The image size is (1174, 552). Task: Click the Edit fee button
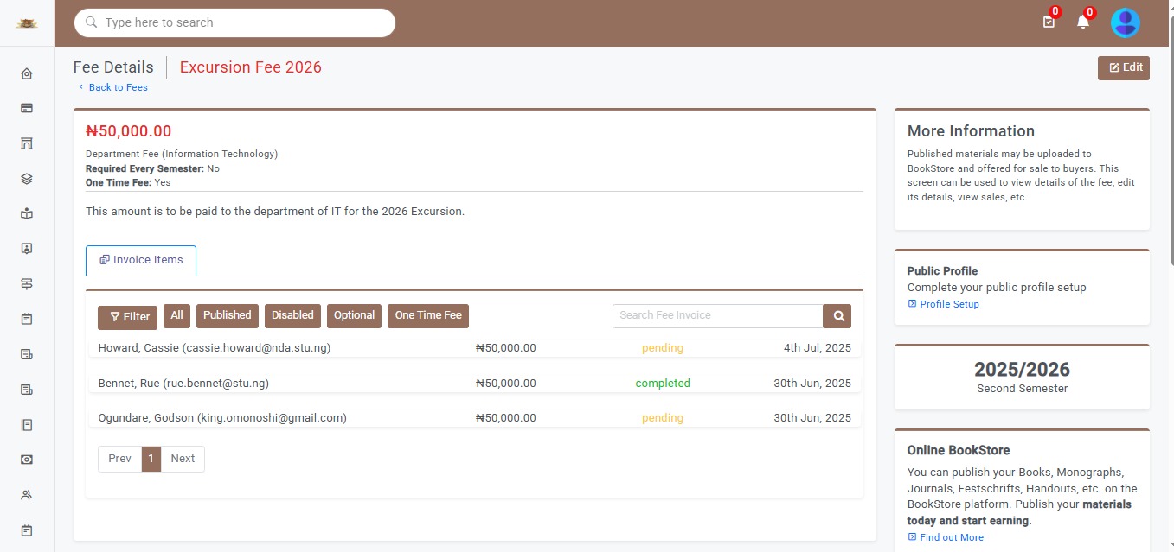1123,68
